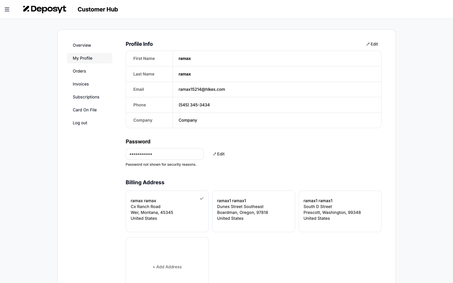
Task: Click 'Password not shown for security reasons' note
Action: pos(161,165)
